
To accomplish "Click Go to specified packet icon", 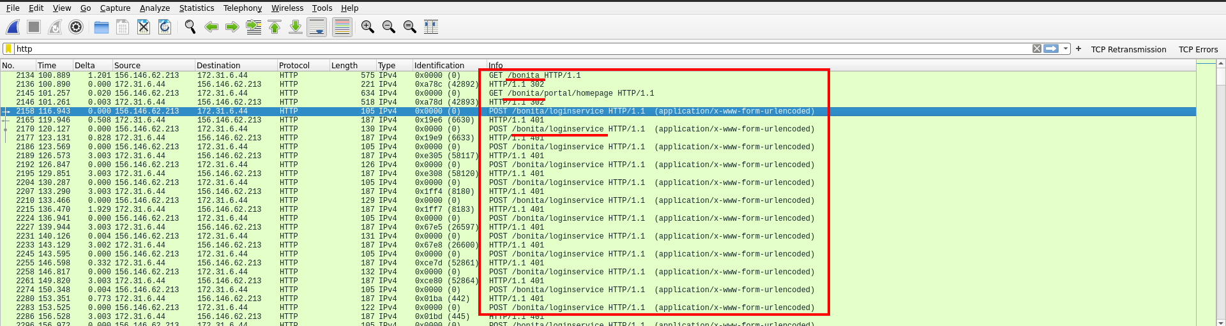I will (x=254, y=27).
